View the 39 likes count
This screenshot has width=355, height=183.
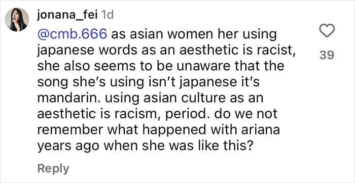click(x=327, y=55)
